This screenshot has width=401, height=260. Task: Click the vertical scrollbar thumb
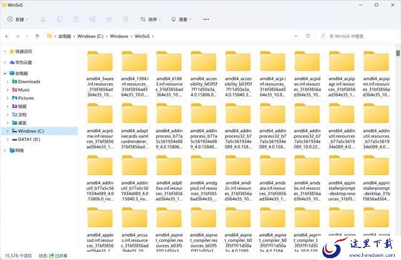[398, 53]
